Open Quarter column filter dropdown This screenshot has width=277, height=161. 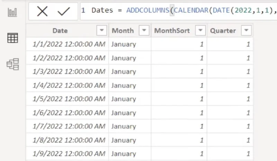click(x=246, y=30)
